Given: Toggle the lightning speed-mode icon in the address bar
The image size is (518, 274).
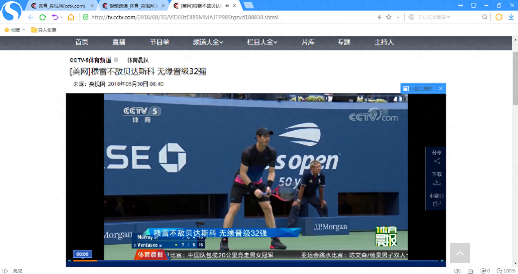Looking at the screenshot, I should click(x=379, y=17).
